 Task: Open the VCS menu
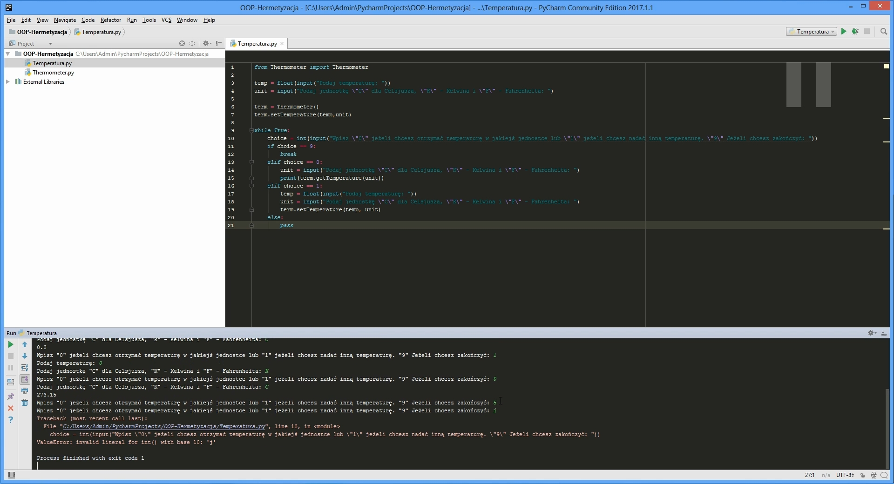[x=166, y=20]
